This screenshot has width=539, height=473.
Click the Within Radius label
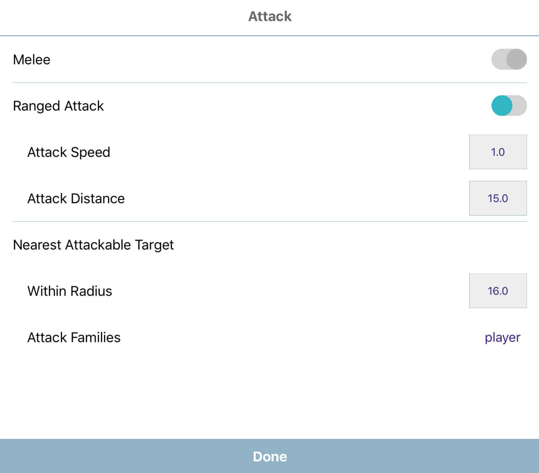(x=70, y=291)
